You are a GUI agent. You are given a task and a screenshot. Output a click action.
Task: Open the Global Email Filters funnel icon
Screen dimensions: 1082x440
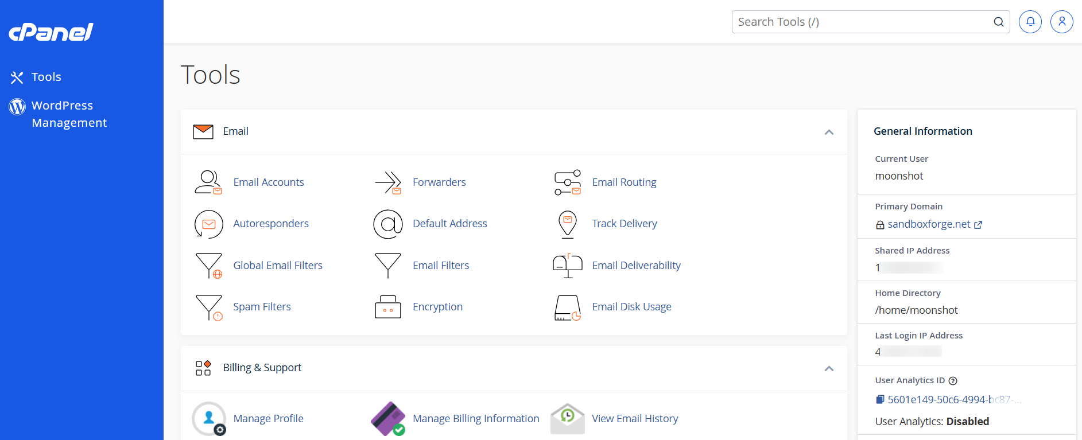[208, 266]
